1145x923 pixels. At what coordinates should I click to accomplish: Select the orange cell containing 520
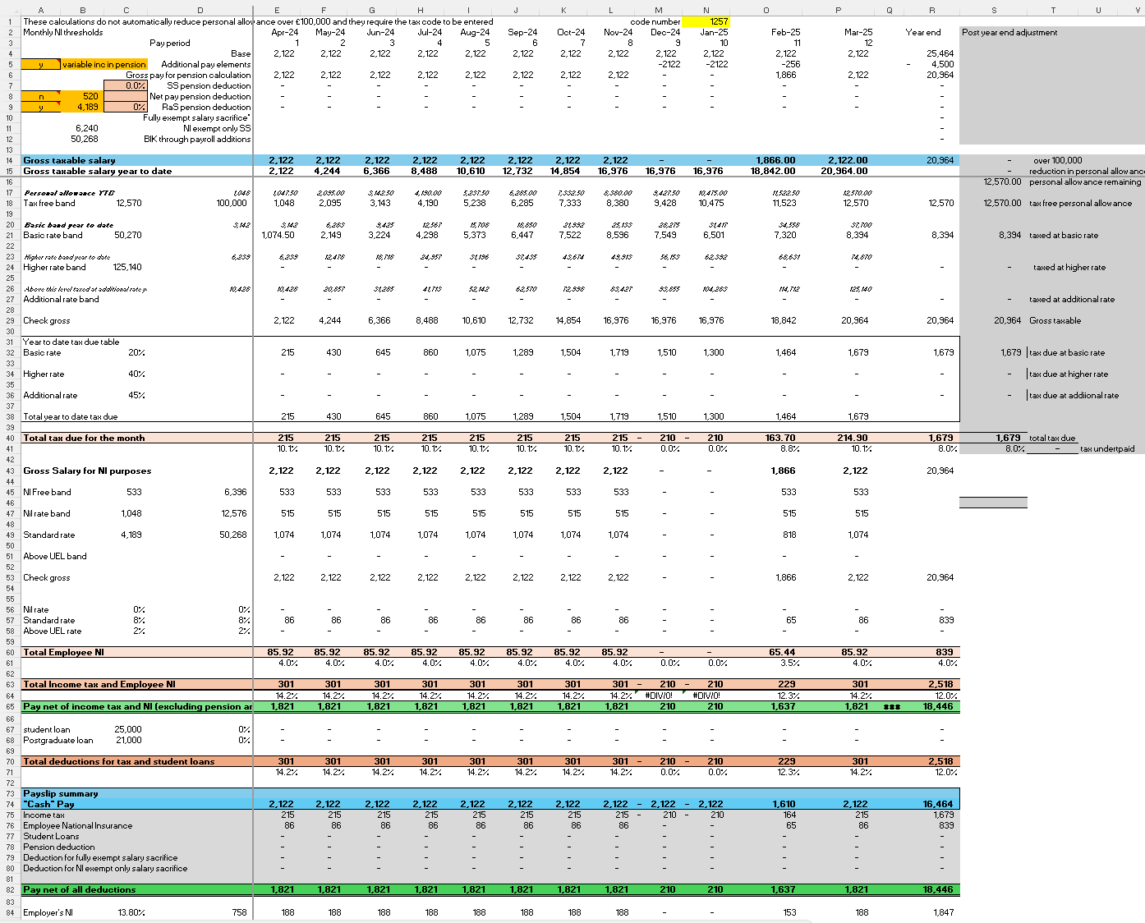[82, 96]
